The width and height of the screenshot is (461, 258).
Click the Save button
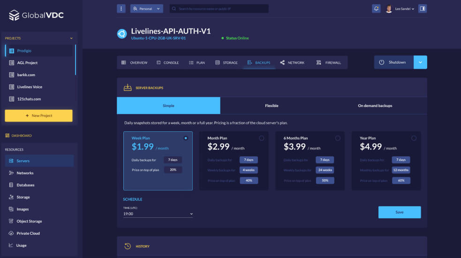(399, 212)
